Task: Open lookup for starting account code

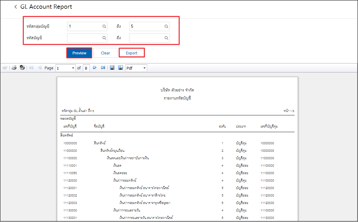Action: point(104,38)
